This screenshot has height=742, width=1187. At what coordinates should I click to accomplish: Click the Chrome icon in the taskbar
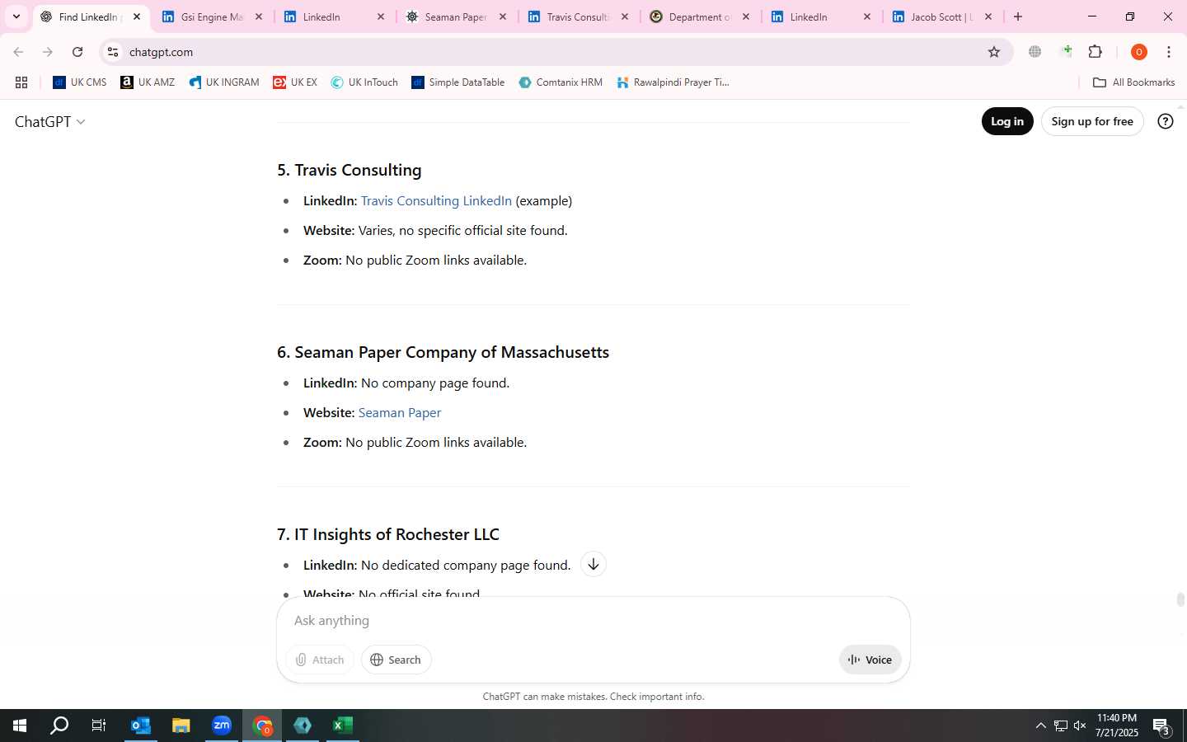[x=262, y=726]
